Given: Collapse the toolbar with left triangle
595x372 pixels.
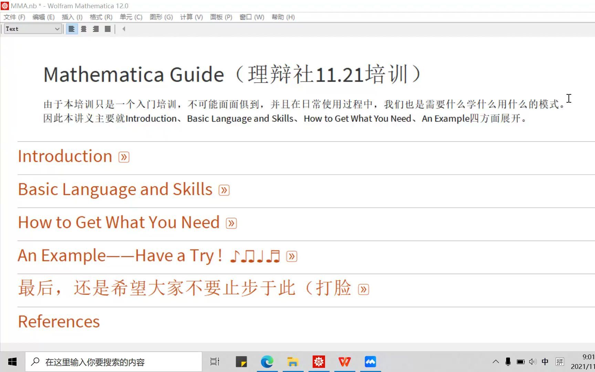Looking at the screenshot, I should (x=124, y=29).
